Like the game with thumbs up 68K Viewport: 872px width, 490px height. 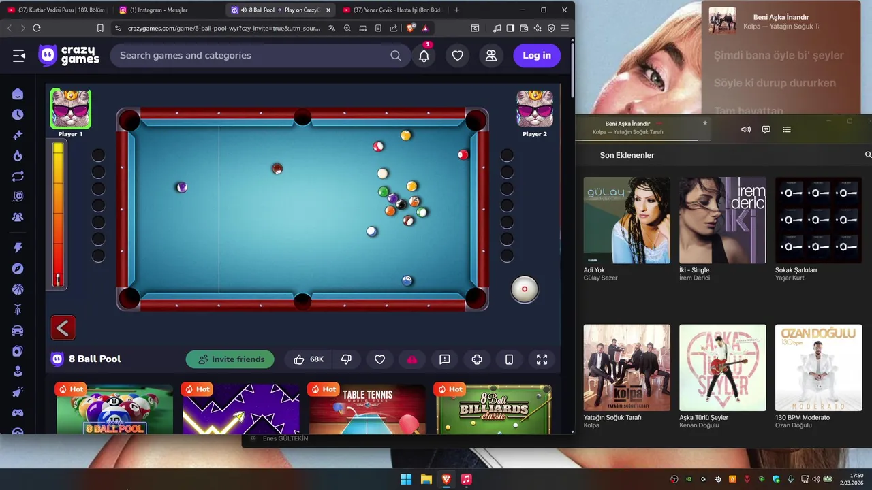(308, 359)
